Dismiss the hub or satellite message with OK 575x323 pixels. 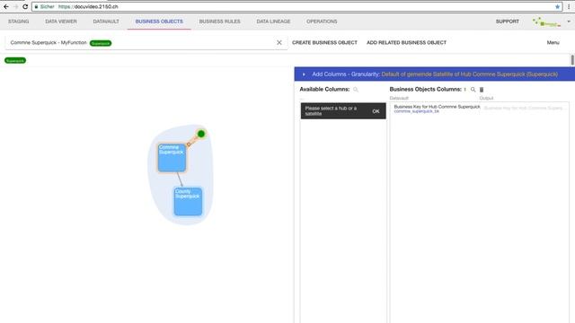pyautogui.click(x=376, y=111)
